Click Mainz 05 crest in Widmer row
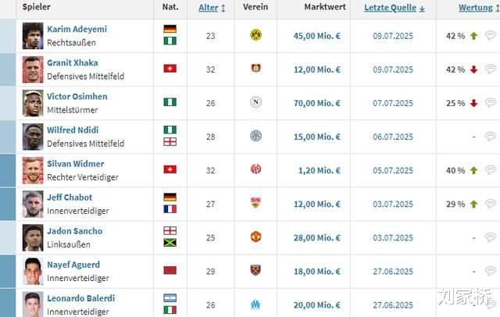The width and height of the screenshot is (500, 317). (x=255, y=169)
